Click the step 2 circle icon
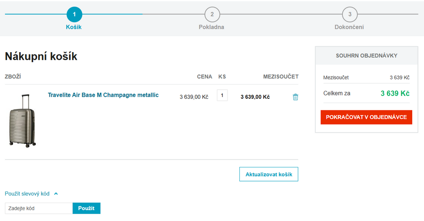424x221 pixels. 212,15
